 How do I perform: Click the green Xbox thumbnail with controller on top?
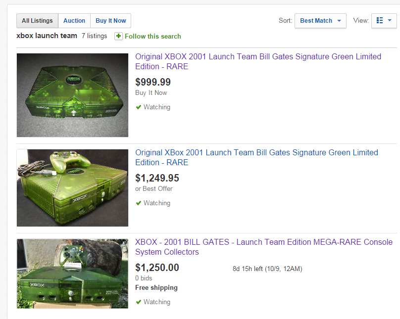tap(72, 188)
